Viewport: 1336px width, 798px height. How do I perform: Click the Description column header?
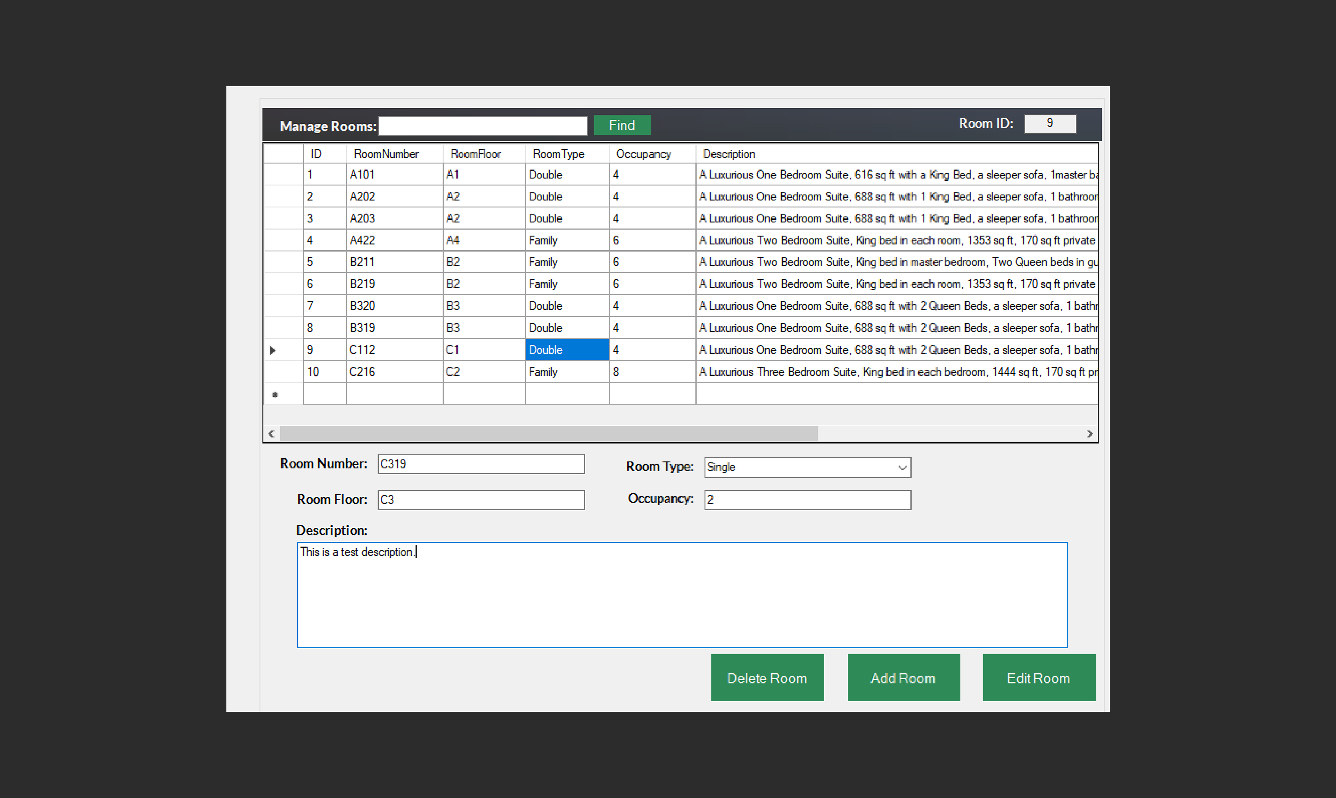click(896, 154)
